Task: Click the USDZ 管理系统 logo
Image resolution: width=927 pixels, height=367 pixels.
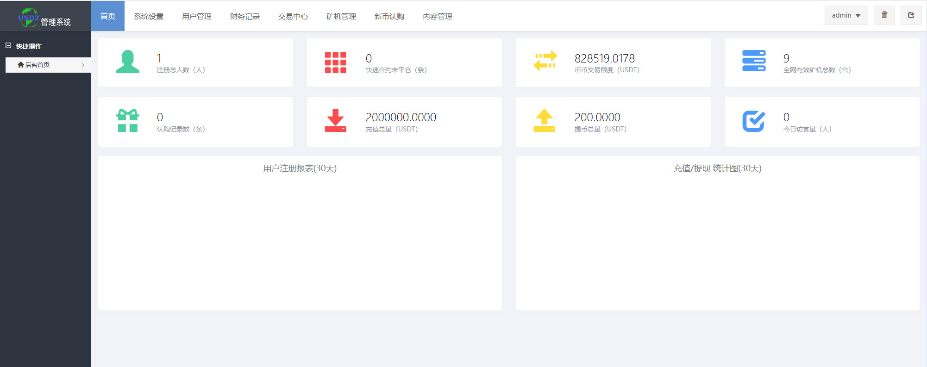Action: pyautogui.click(x=45, y=18)
